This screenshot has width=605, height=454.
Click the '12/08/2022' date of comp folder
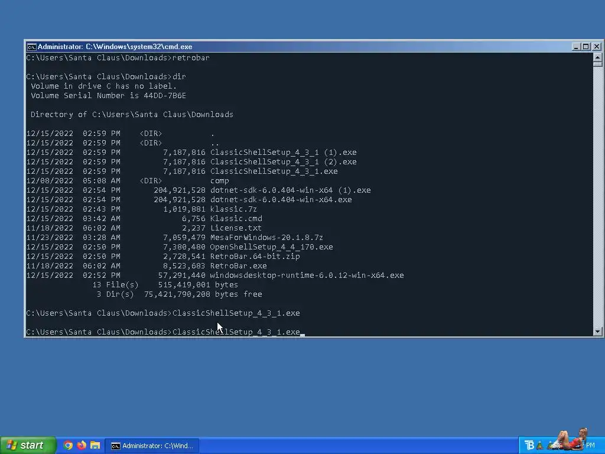point(50,181)
